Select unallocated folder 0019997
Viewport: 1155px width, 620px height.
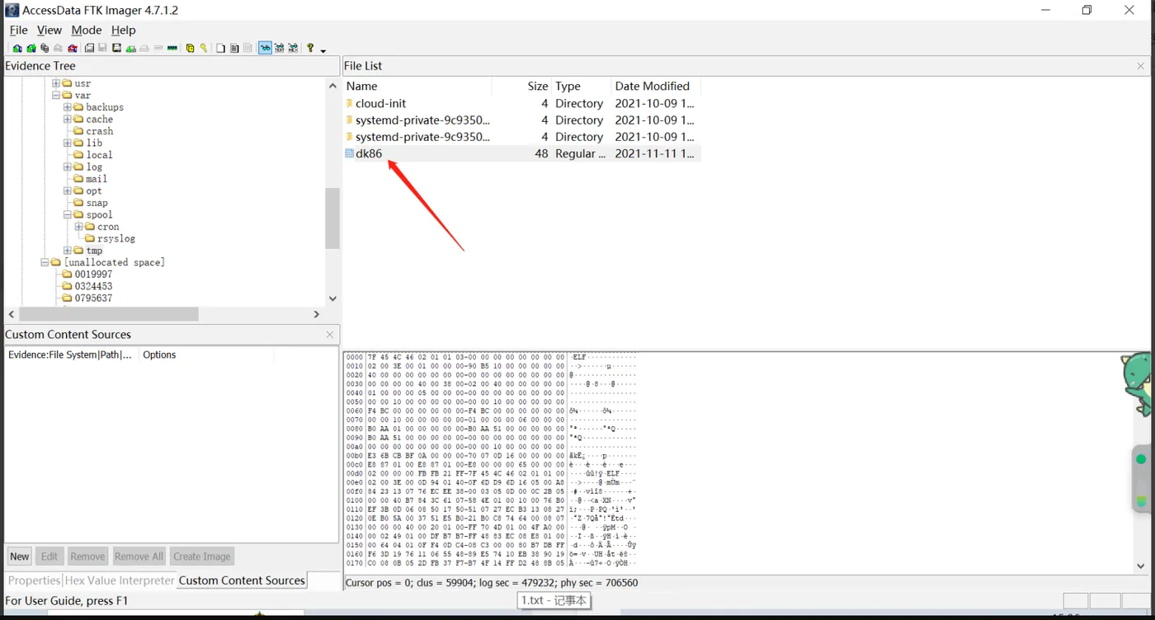click(93, 275)
